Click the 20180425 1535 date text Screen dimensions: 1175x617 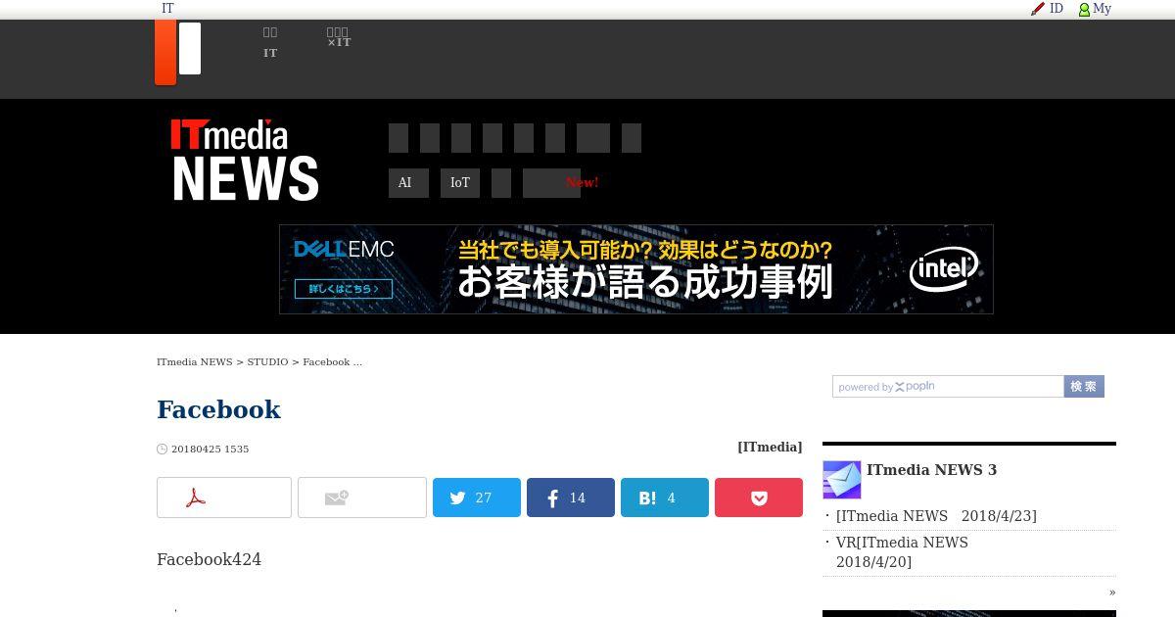pos(210,450)
